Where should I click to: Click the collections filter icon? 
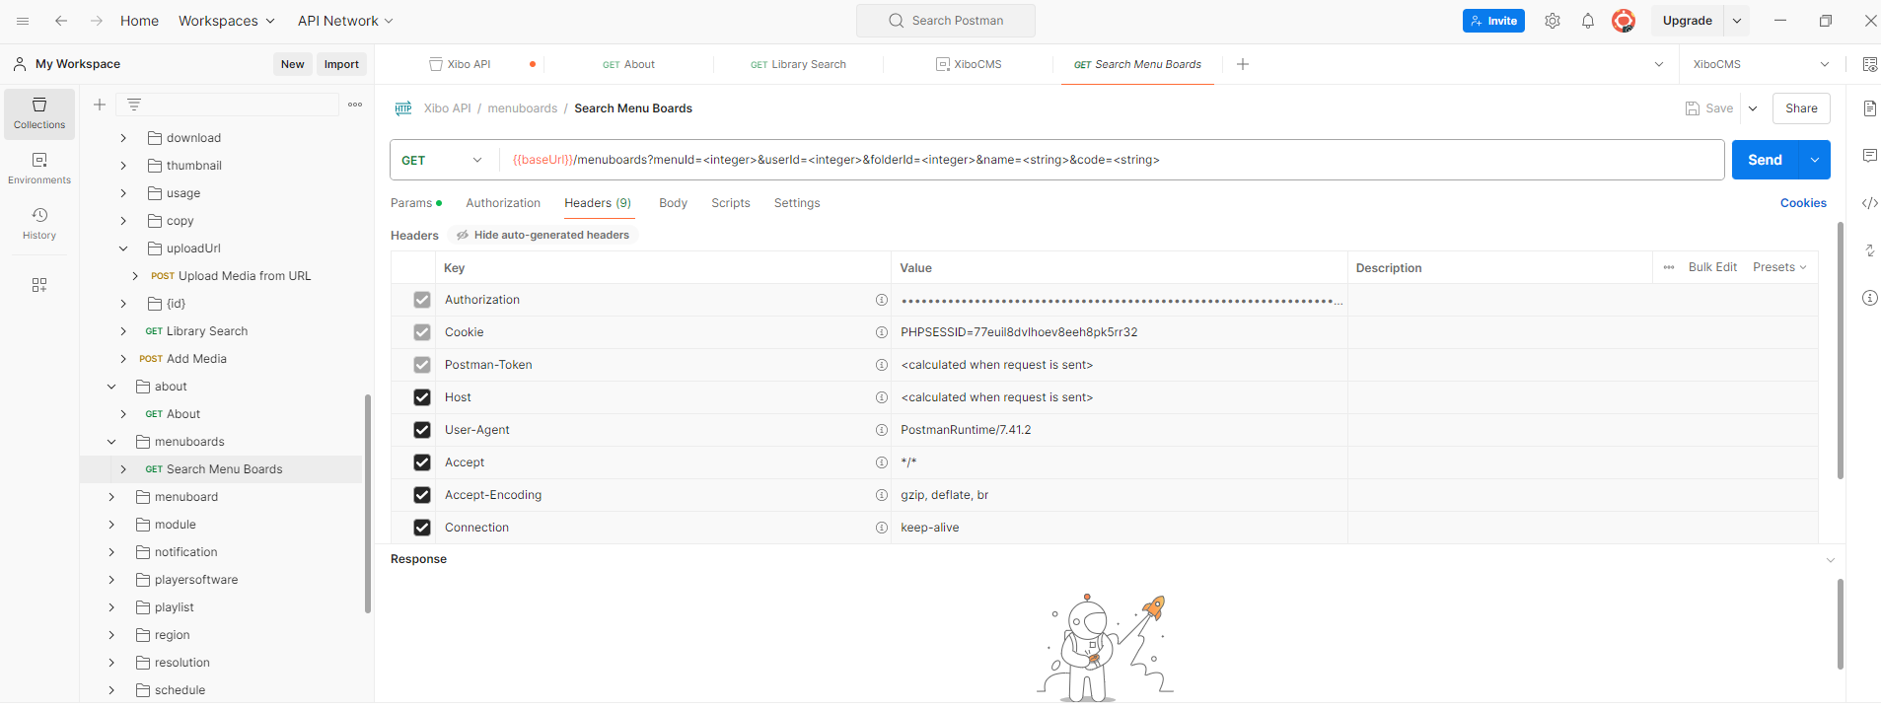[134, 105]
